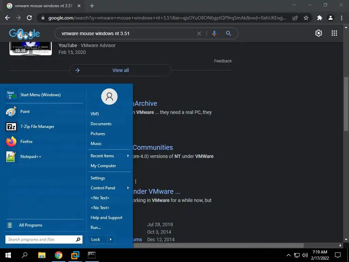349x262 pixels.
Task: Click the Chrome address bar URL
Action: [167, 18]
